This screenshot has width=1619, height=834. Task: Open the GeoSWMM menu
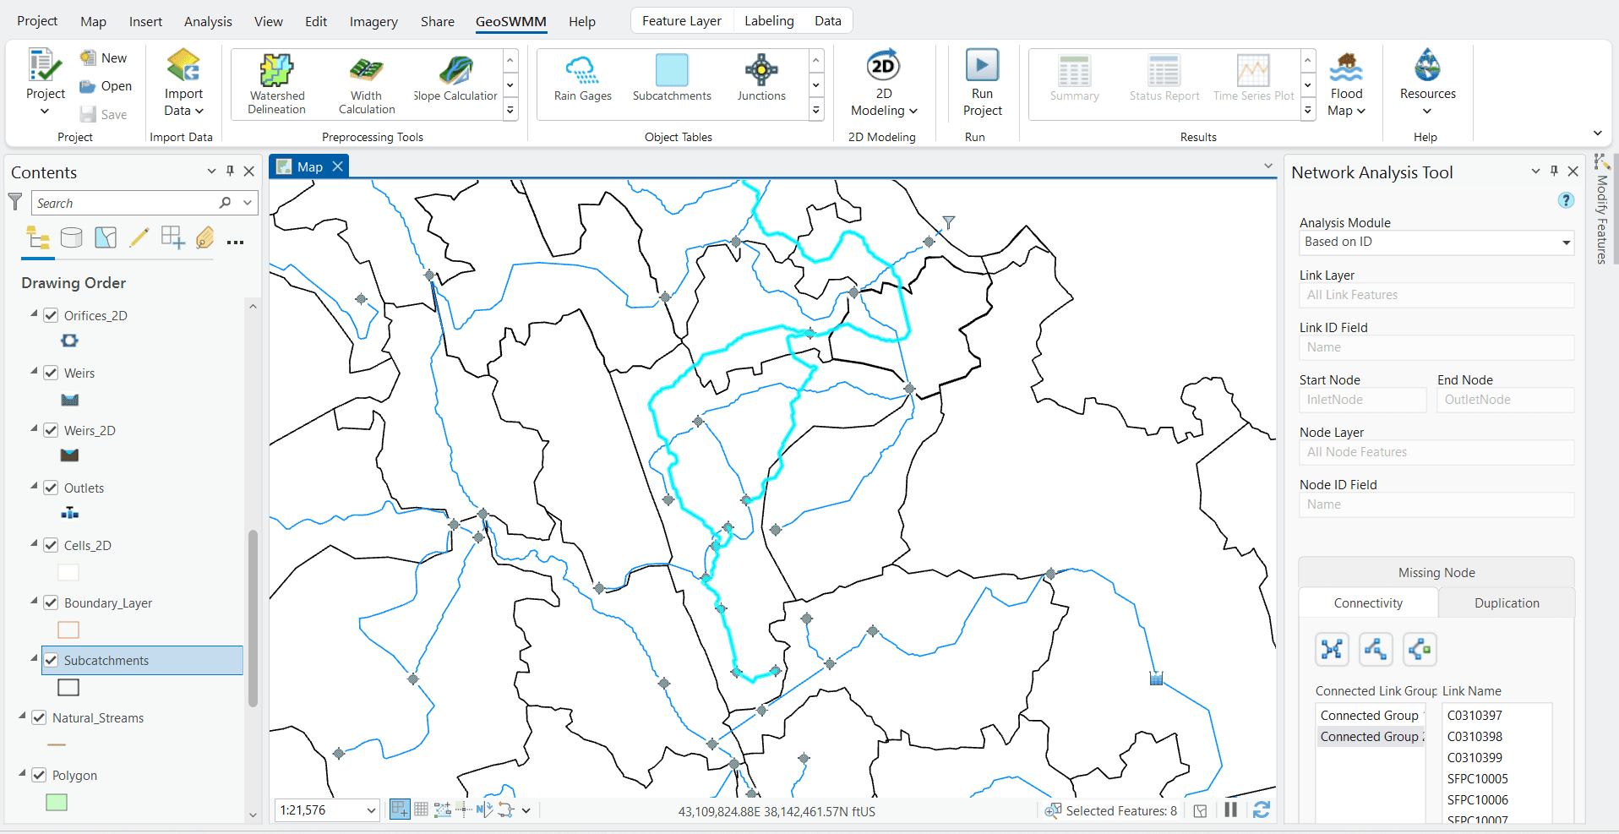tap(510, 22)
